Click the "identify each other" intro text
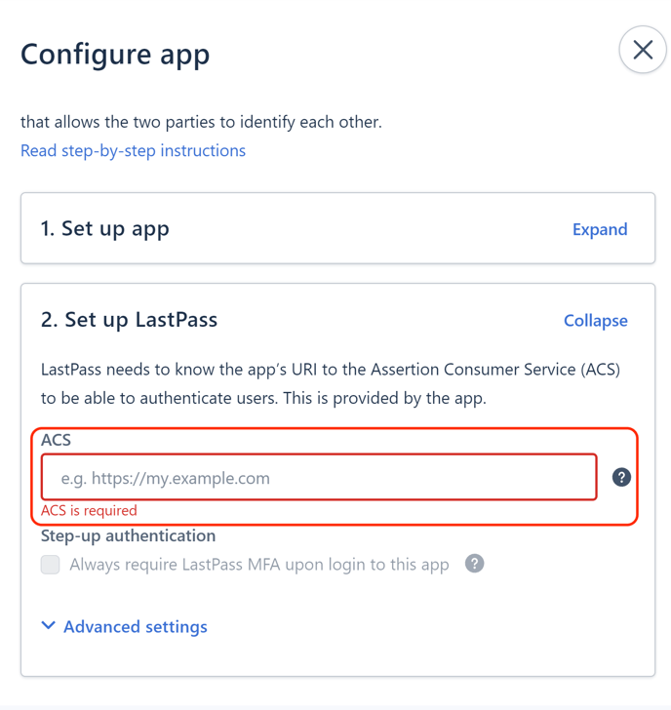The image size is (671, 710). click(x=201, y=123)
